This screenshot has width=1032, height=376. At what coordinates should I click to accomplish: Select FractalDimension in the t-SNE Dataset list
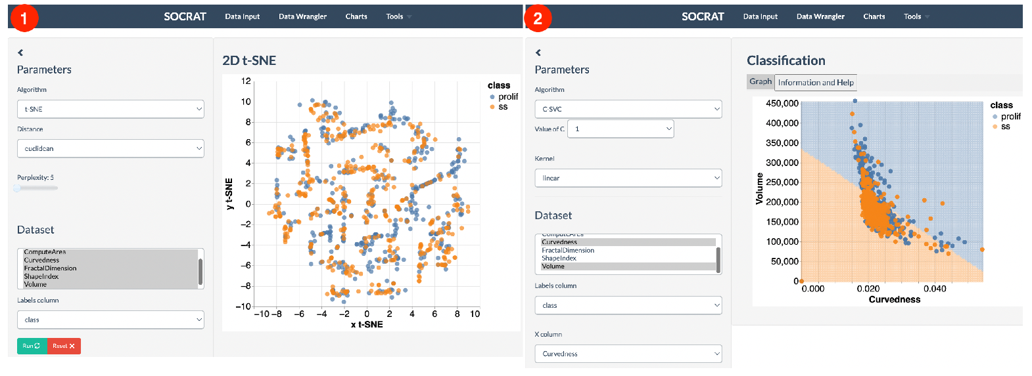(x=51, y=268)
